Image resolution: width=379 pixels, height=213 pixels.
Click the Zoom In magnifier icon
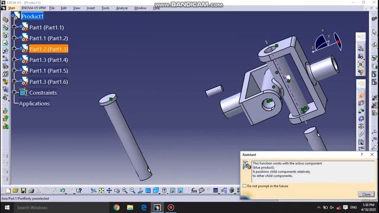tap(125, 191)
